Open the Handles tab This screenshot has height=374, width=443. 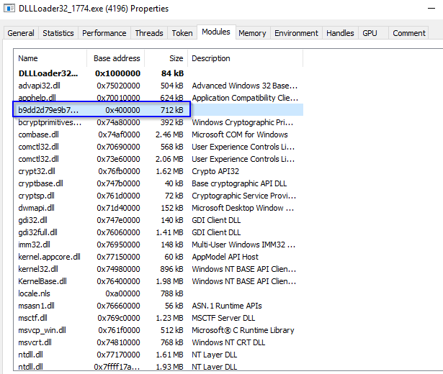340,33
